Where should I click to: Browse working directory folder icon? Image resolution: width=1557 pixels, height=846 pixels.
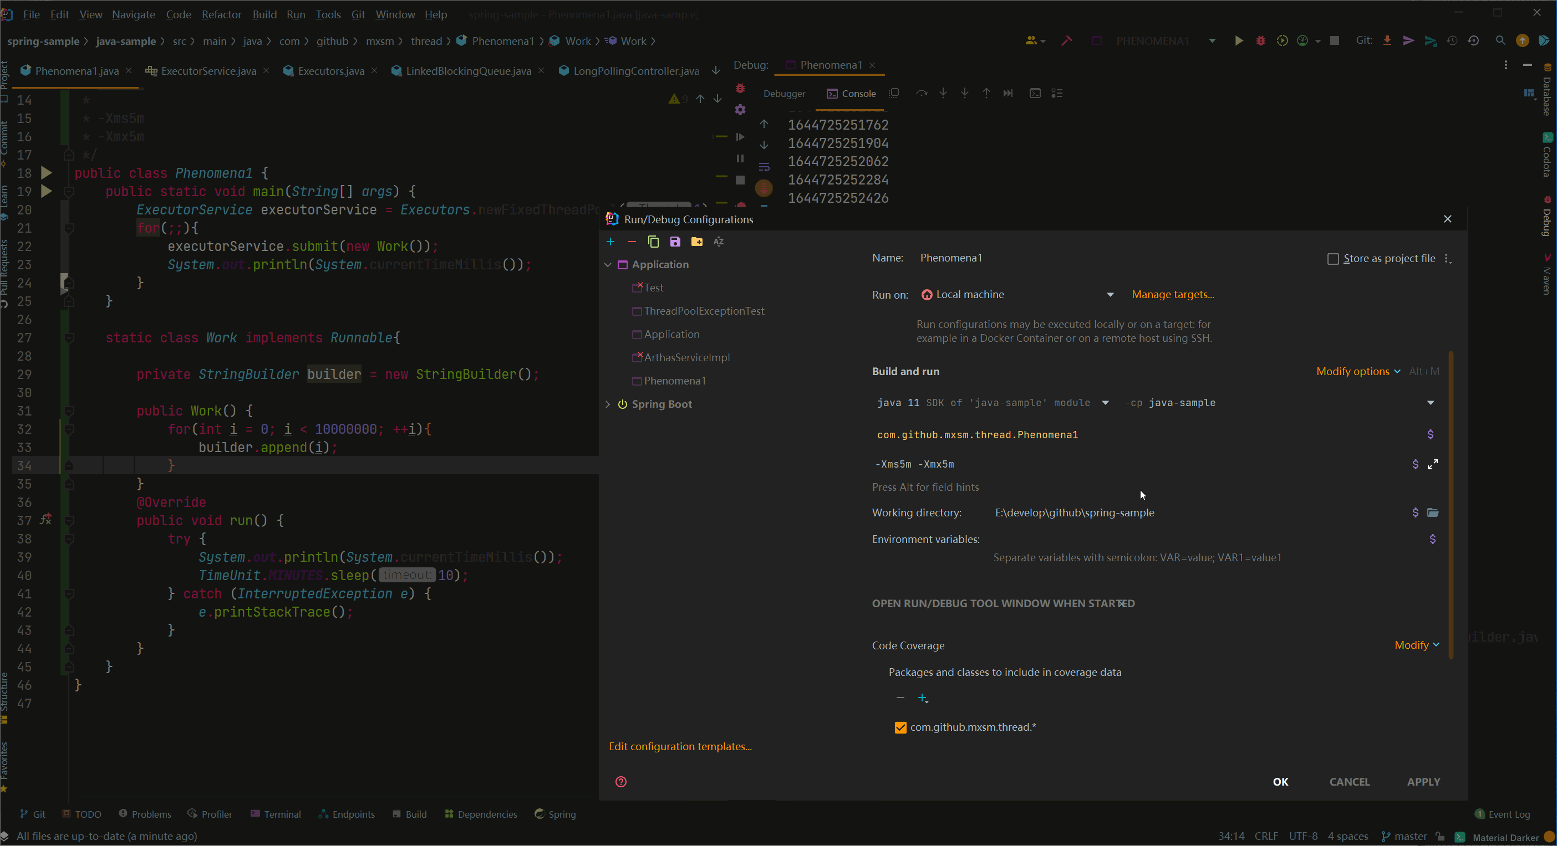tap(1432, 512)
